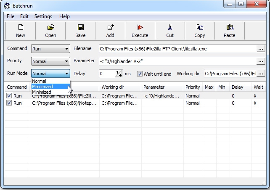This screenshot has width=270, height=190.
Task: Click the Wait column header
Action: [x=259, y=87]
